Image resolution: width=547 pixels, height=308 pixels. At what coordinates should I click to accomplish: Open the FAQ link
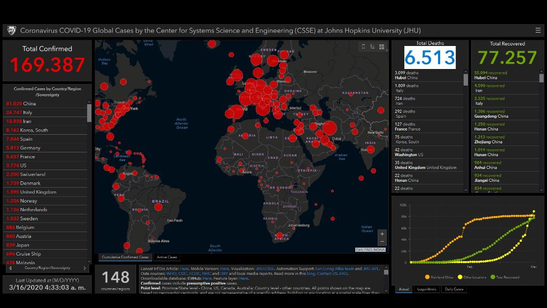(x=343, y=273)
